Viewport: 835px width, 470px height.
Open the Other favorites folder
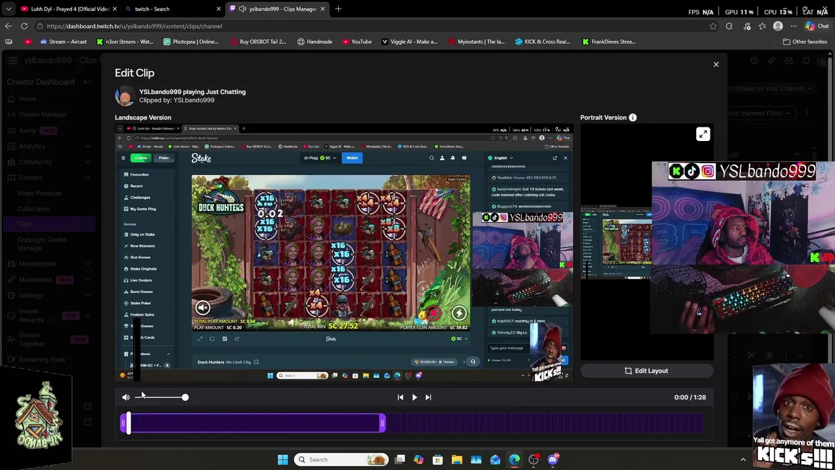coord(805,41)
